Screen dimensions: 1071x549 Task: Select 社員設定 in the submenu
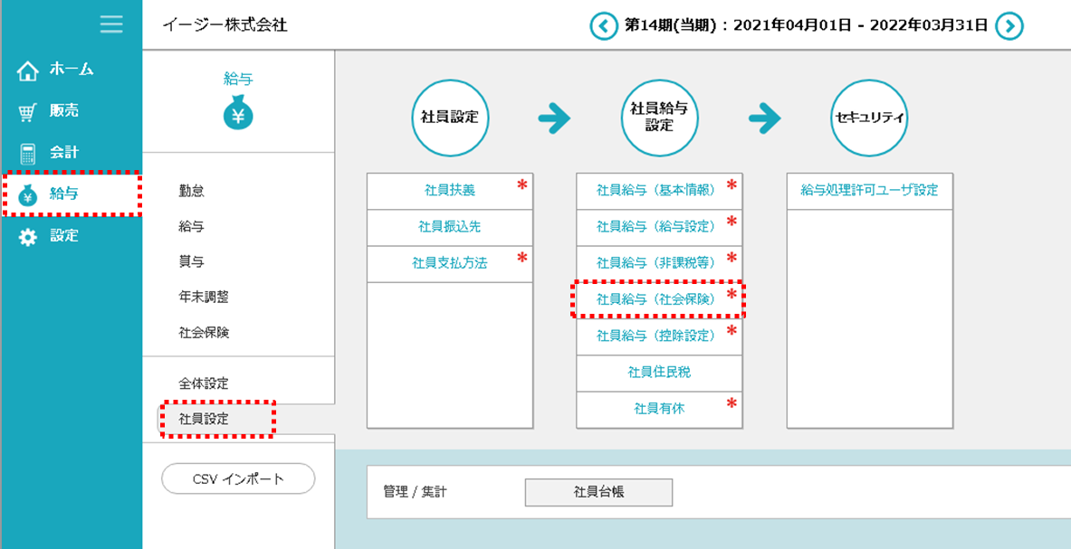click(x=205, y=419)
